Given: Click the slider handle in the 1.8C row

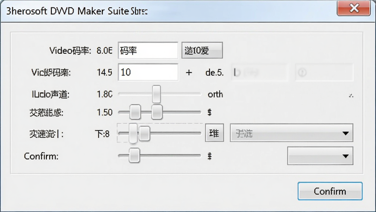Looking at the screenshot, I should [156, 94].
